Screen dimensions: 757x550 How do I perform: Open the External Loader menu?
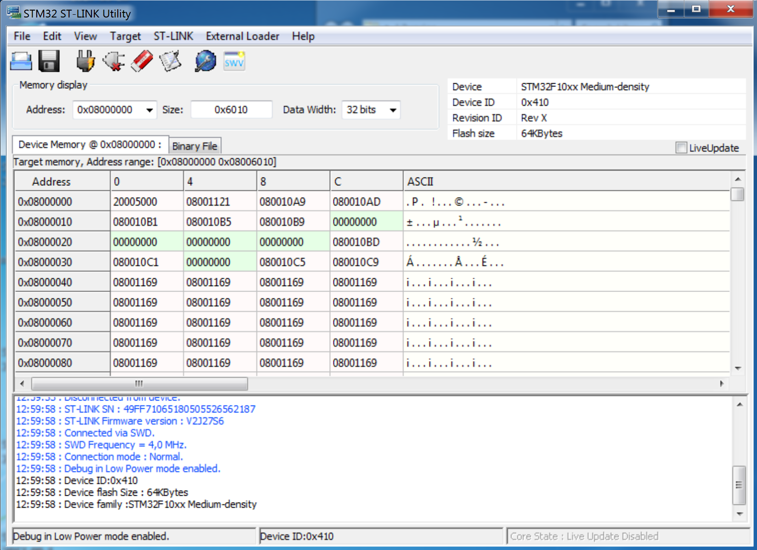tap(242, 36)
